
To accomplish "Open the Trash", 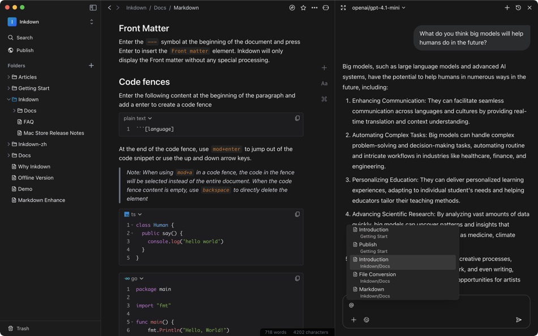I will (x=19, y=329).
